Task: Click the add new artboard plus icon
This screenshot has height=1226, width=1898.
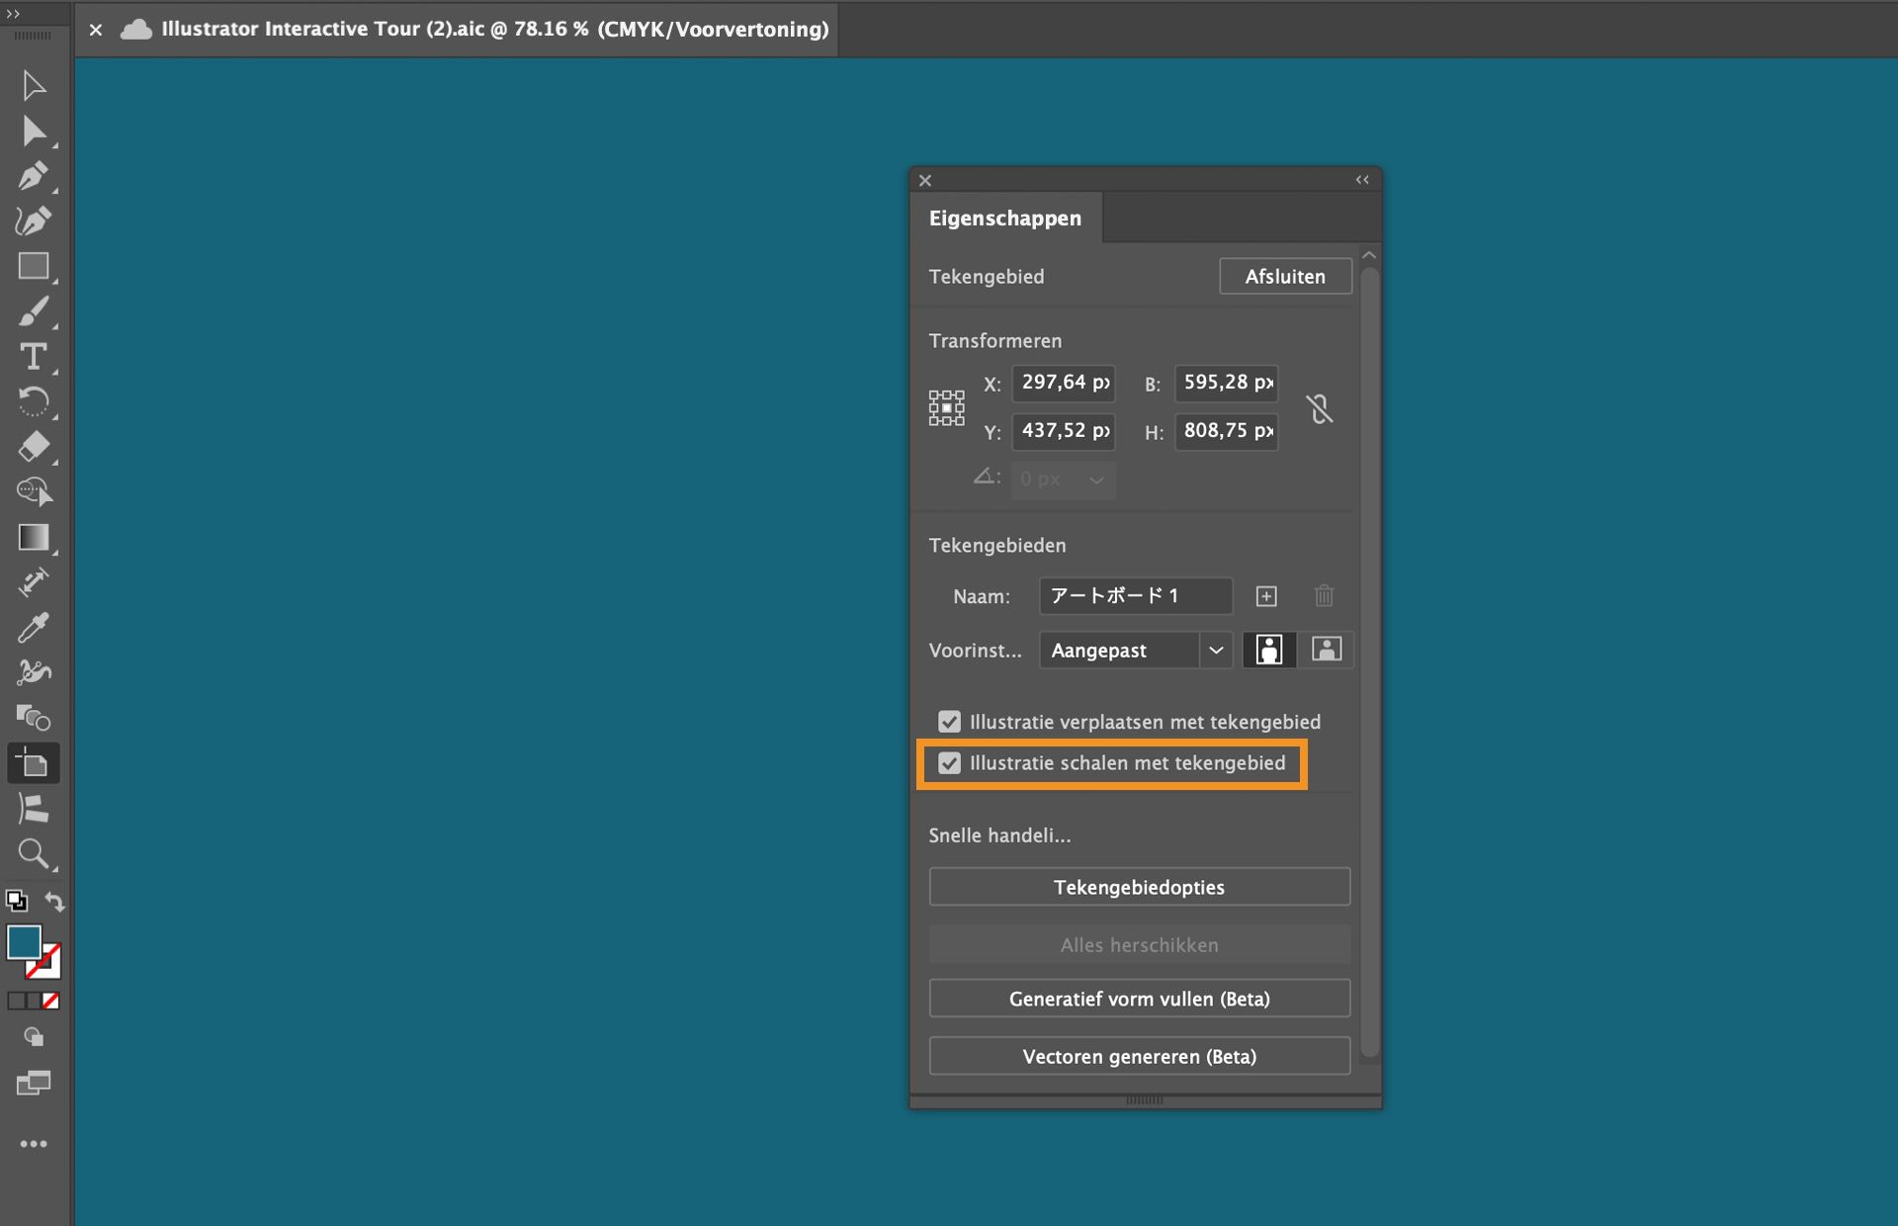Action: [1266, 596]
